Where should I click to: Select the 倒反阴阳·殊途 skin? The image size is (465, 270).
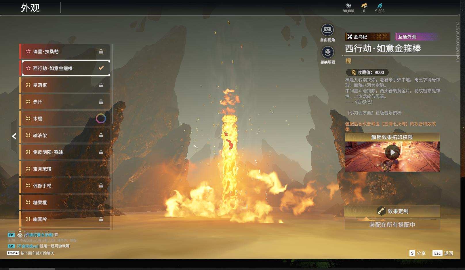[65, 152]
